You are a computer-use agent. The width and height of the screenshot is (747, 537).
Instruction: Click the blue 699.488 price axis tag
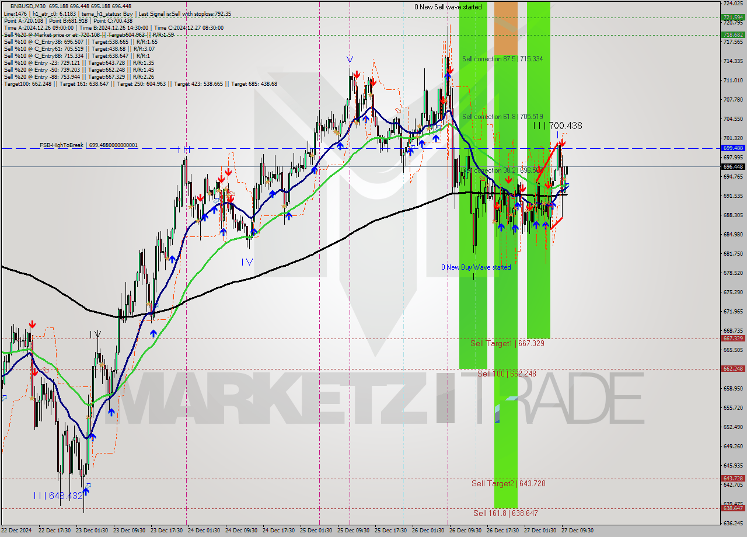tap(733, 148)
